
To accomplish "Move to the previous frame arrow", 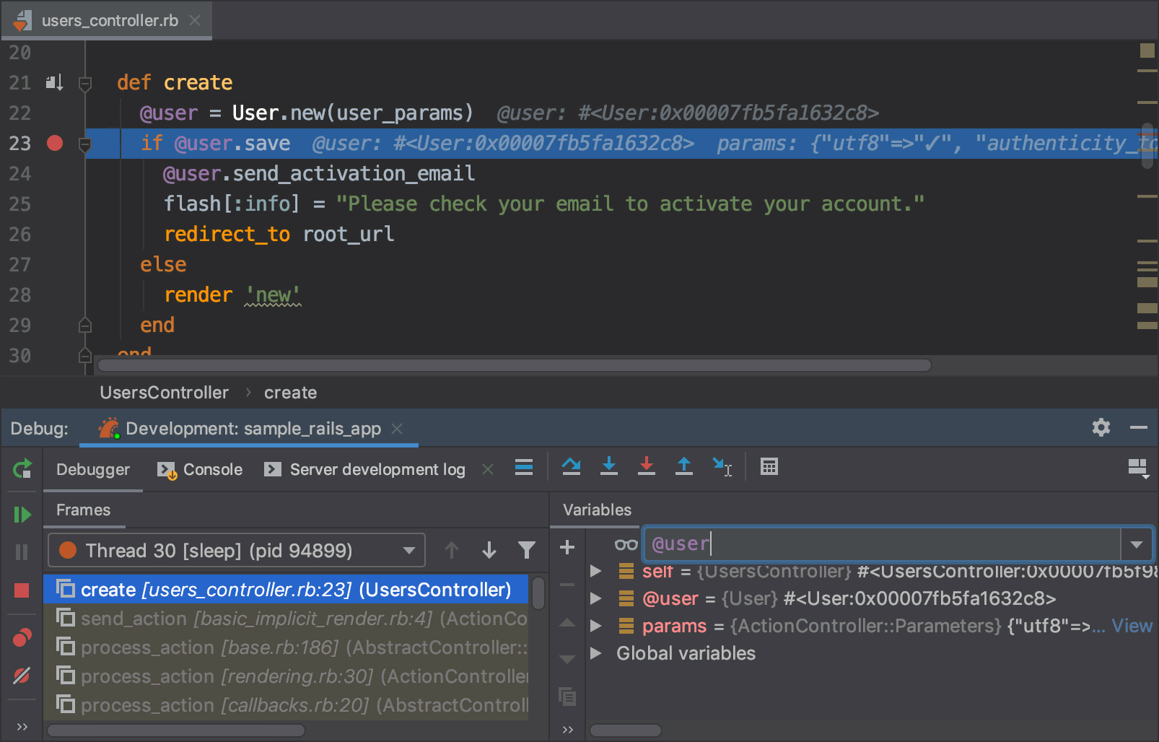I will point(452,551).
